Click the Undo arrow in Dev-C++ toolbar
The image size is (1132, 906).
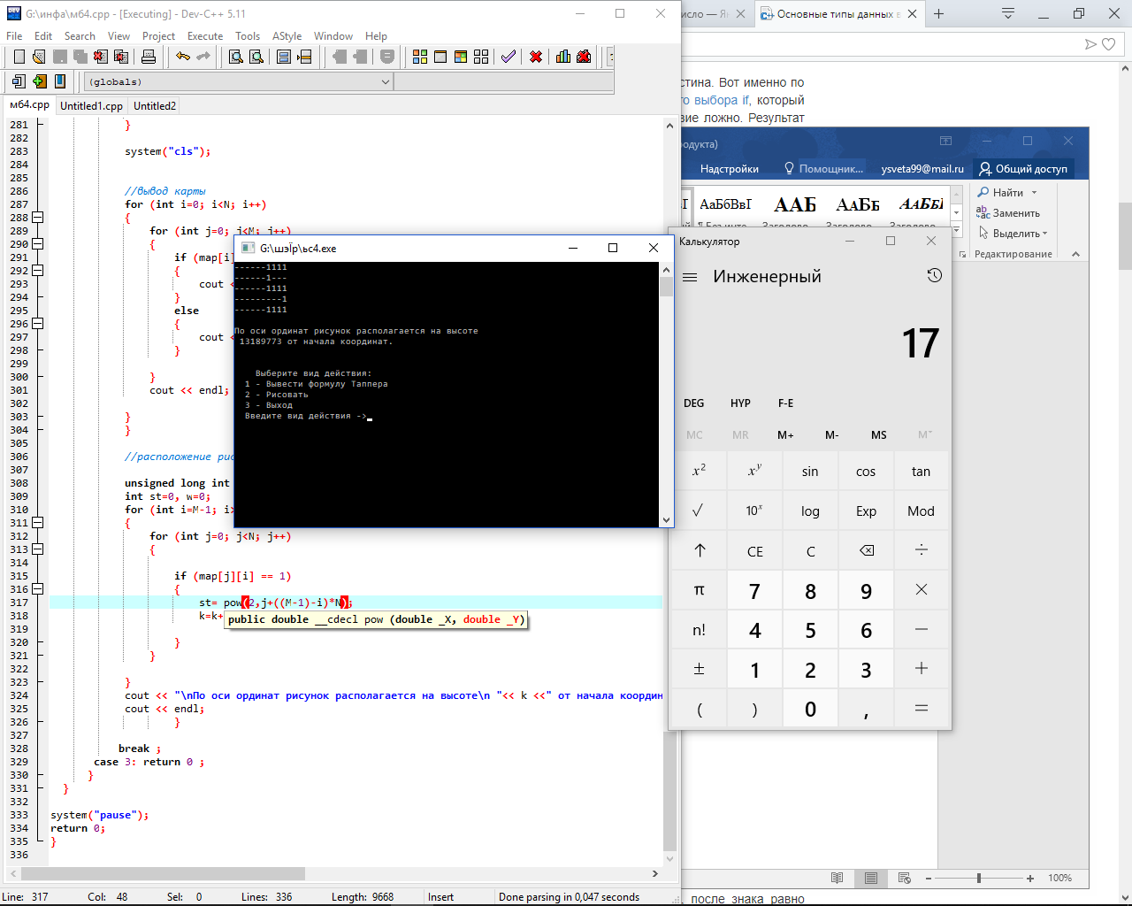coord(183,57)
